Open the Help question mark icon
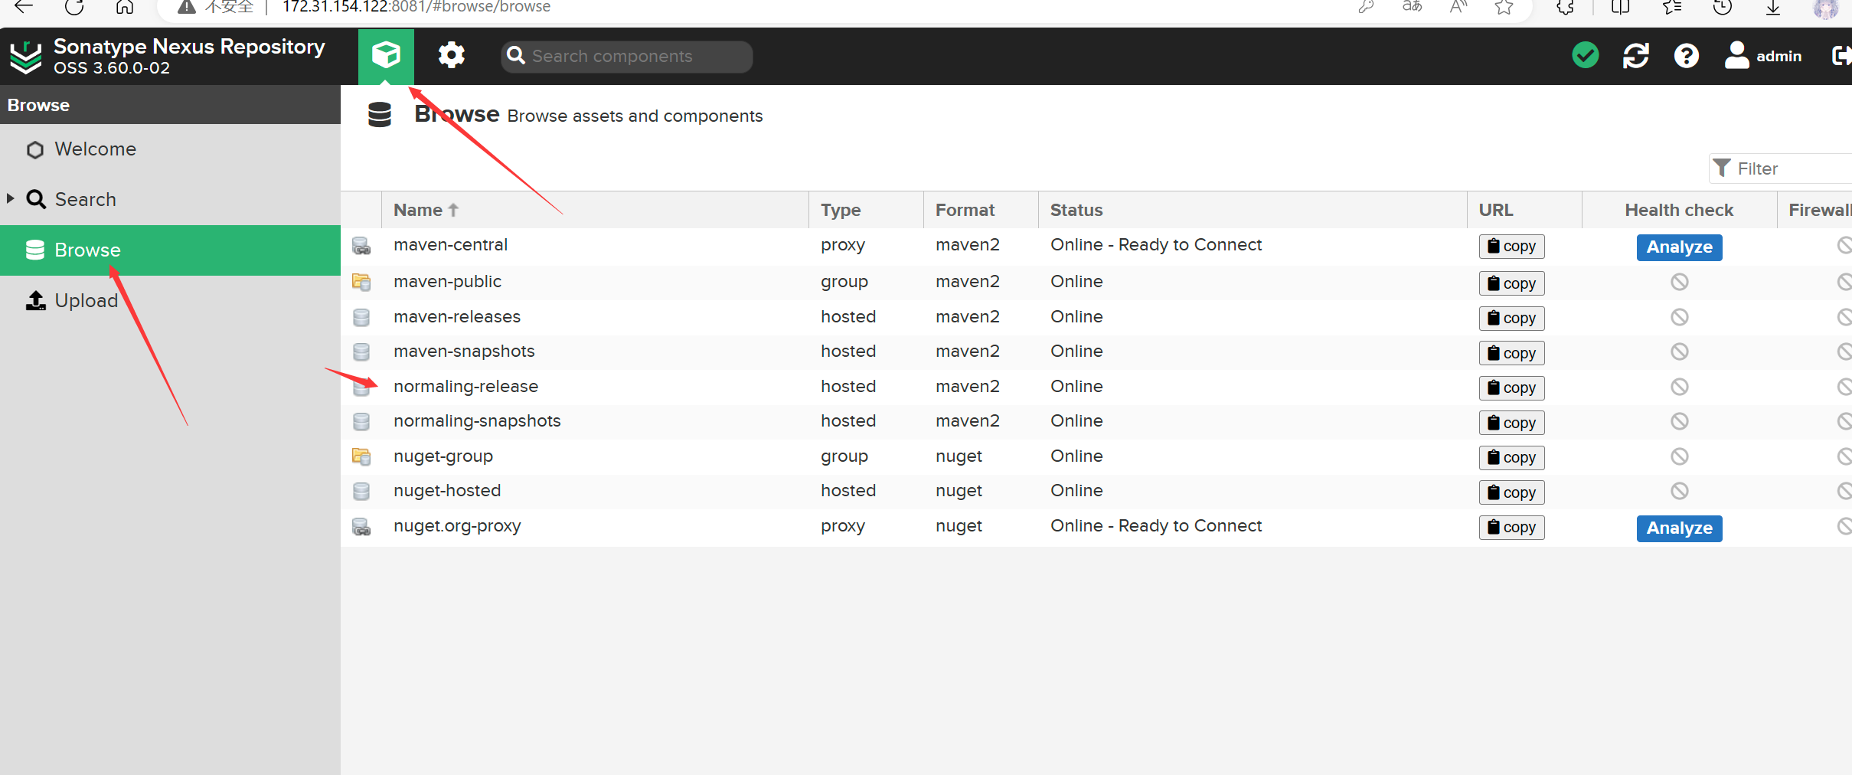Image resolution: width=1852 pixels, height=775 pixels. click(x=1686, y=56)
